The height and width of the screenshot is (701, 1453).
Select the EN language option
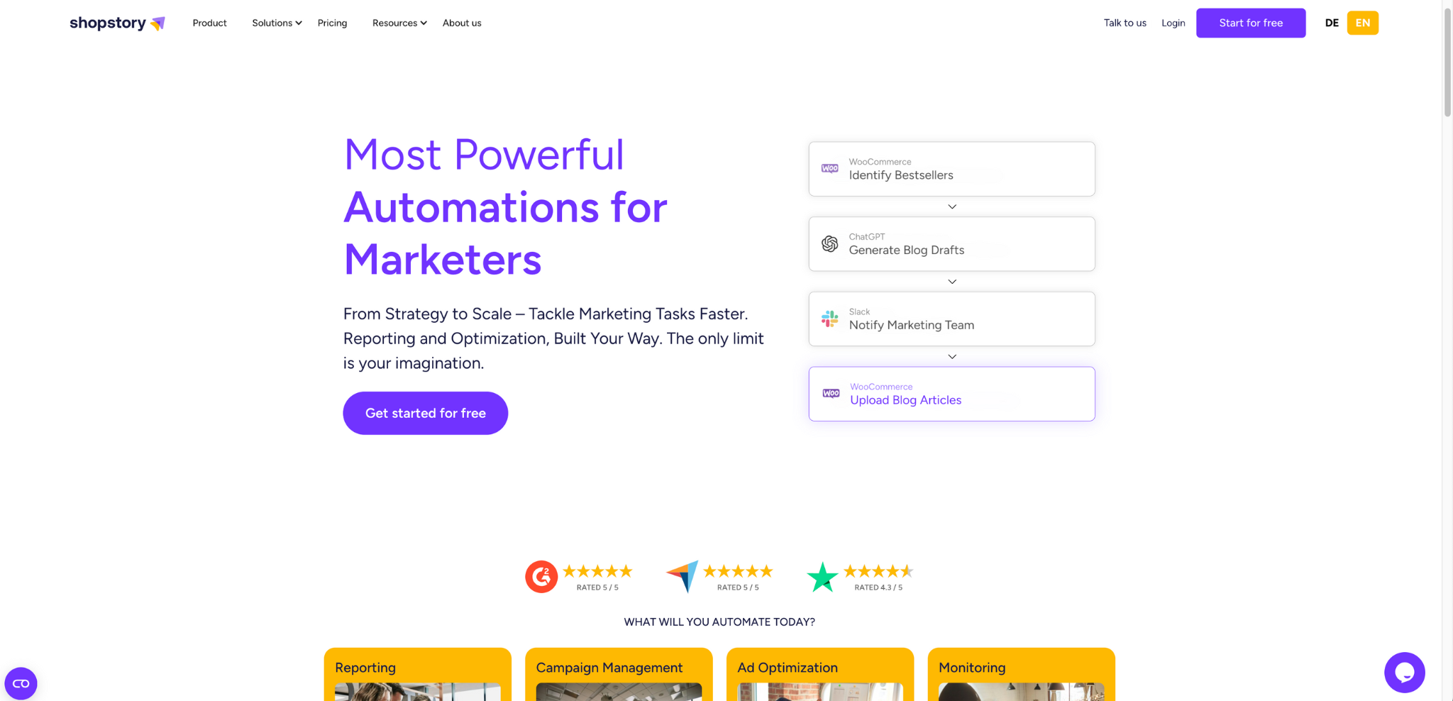[x=1362, y=23]
